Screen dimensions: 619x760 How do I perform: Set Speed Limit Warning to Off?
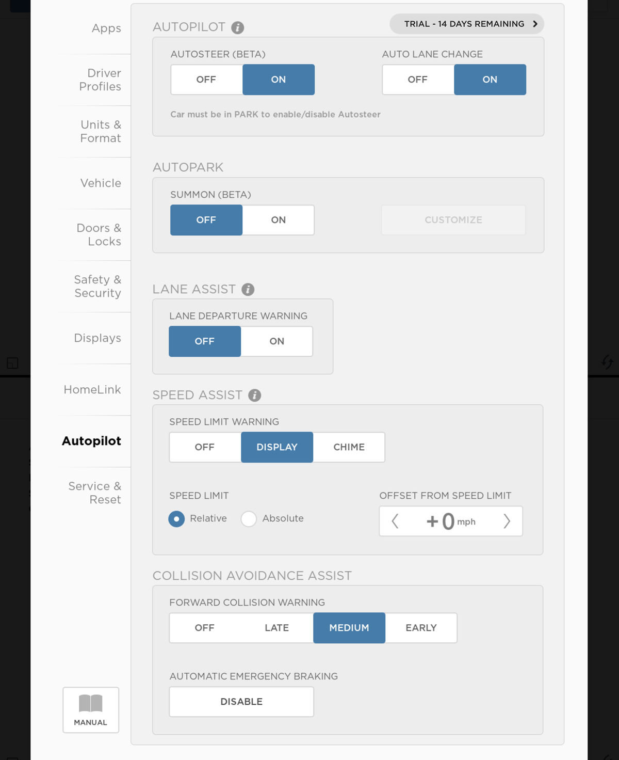205,447
